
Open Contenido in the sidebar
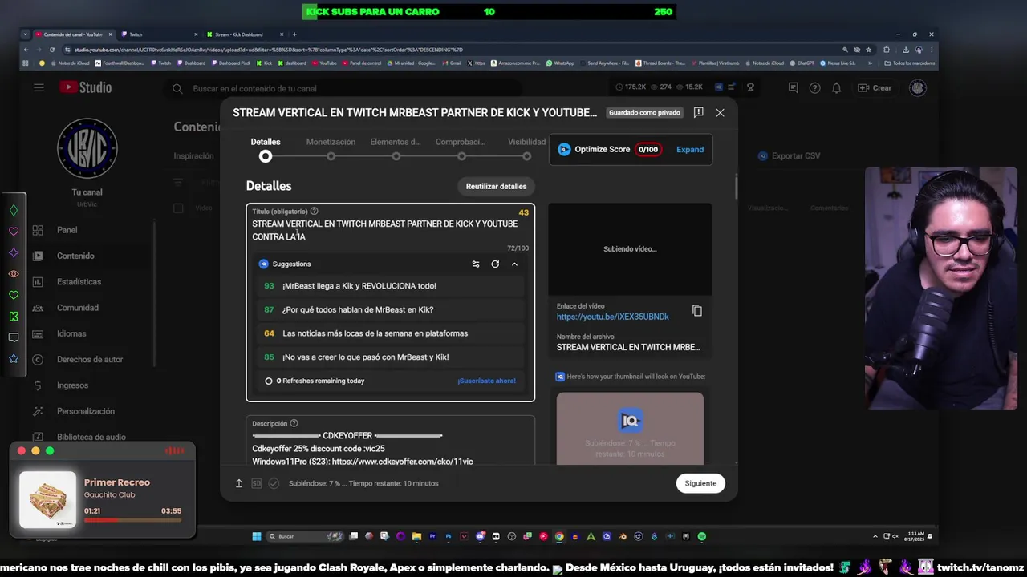click(x=77, y=256)
